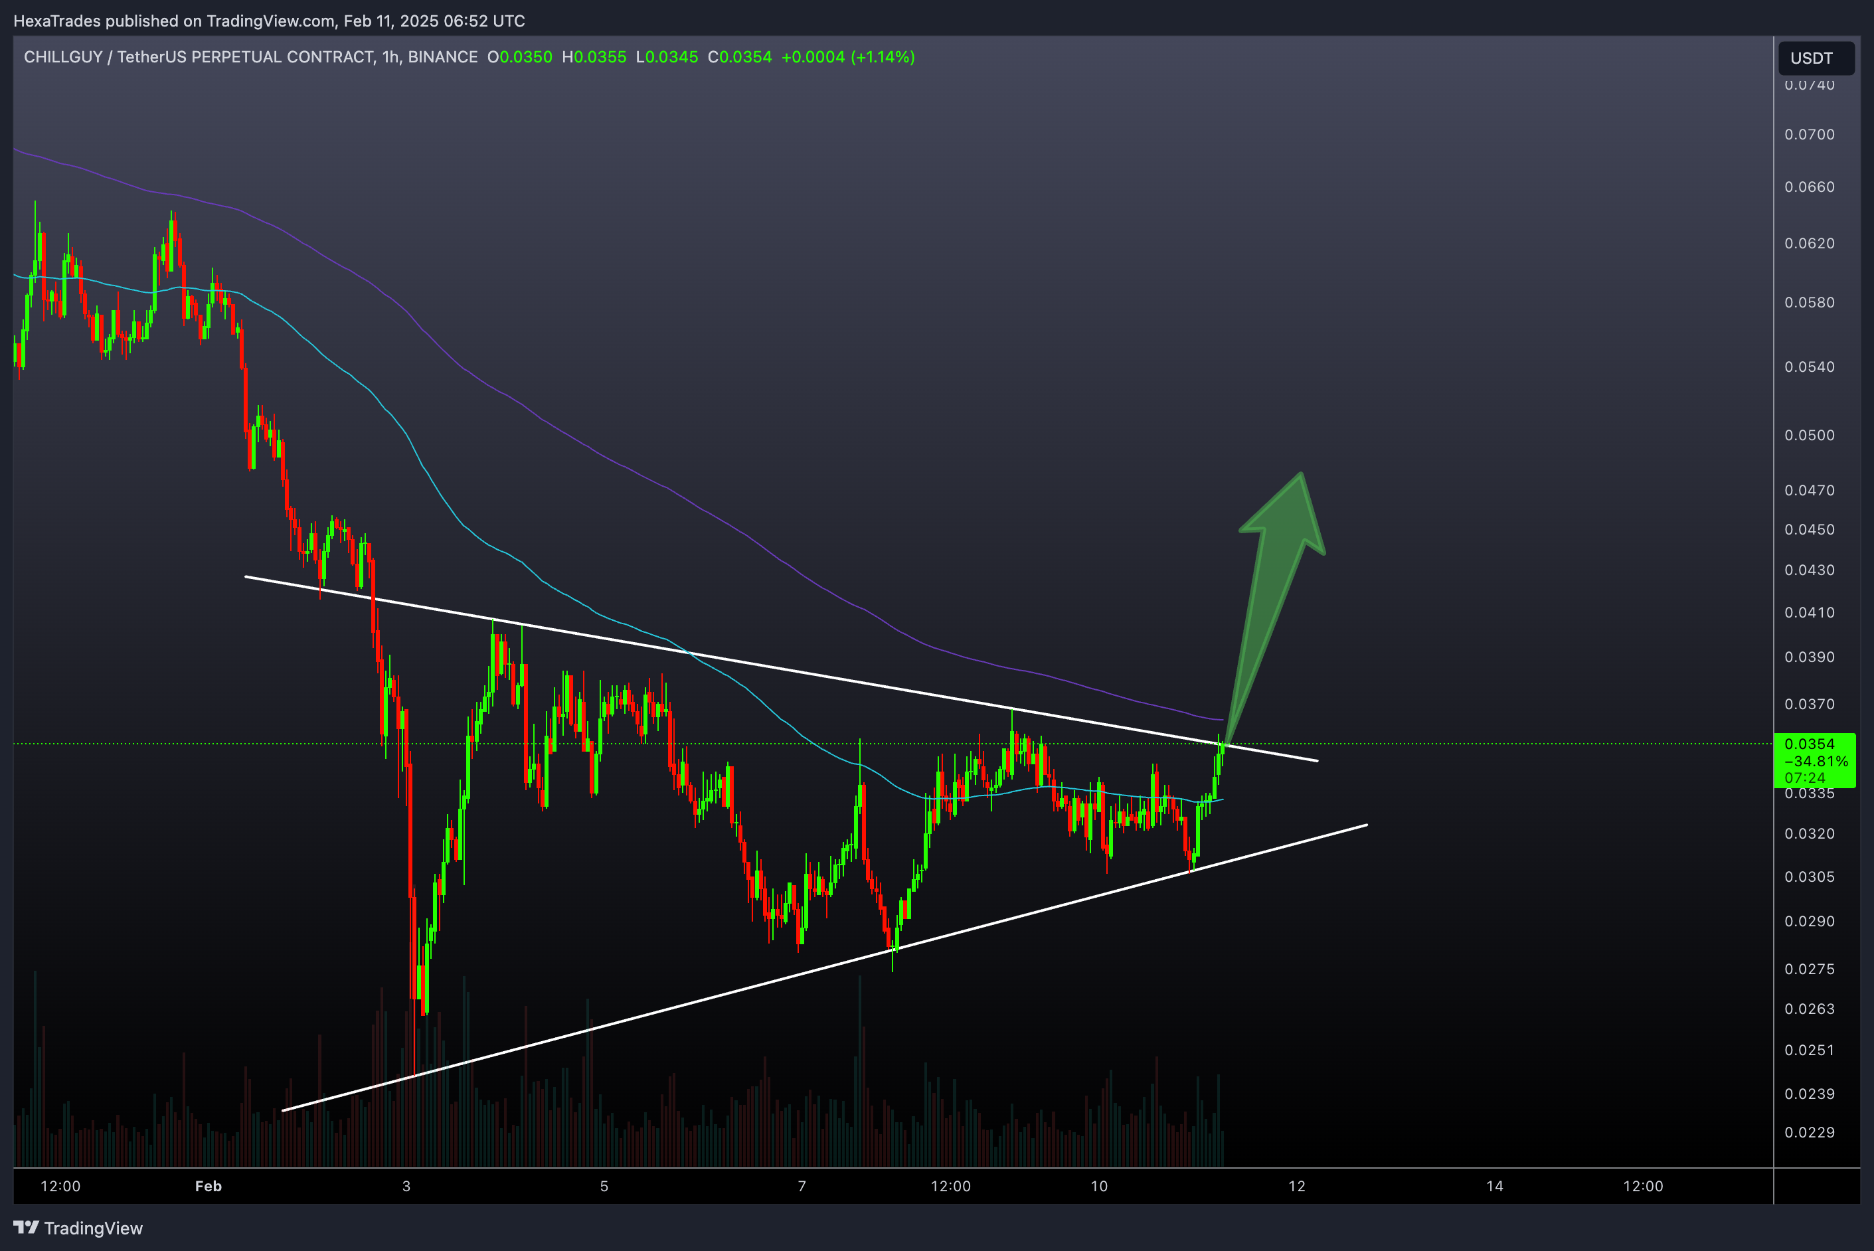Click the 0.0320 price axis label

pos(1810,834)
